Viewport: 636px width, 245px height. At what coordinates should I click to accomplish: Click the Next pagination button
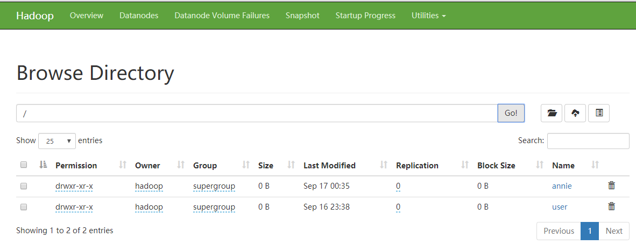613,231
